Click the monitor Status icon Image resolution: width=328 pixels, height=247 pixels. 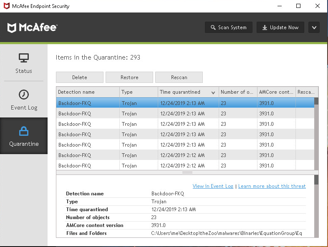[24, 58]
